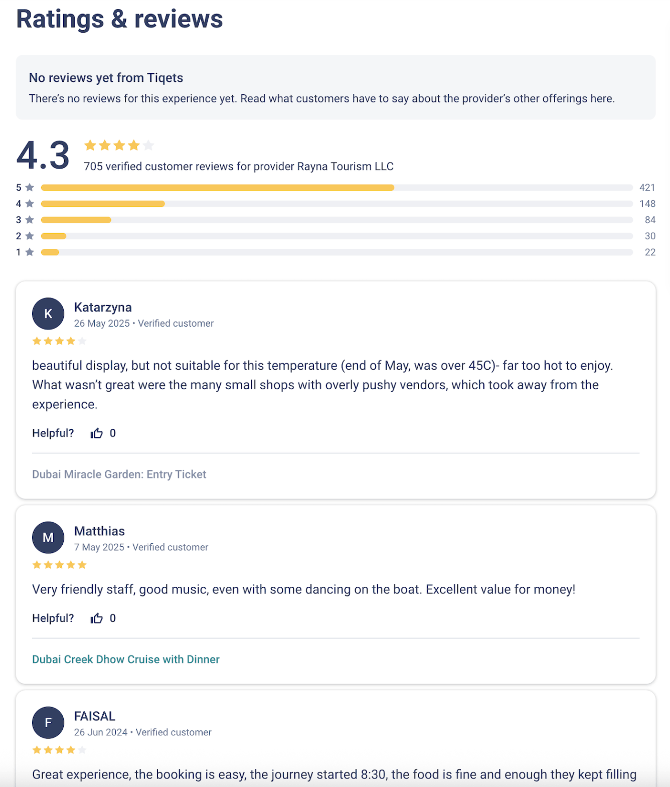
Task: Select the 3 star rating row
Action: (x=336, y=220)
